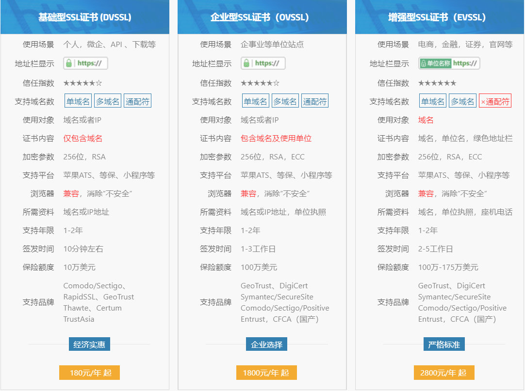525x391 pixels.
Task: Click the orange 180元/年 起 price button
Action: pyautogui.click(x=89, y=373)
